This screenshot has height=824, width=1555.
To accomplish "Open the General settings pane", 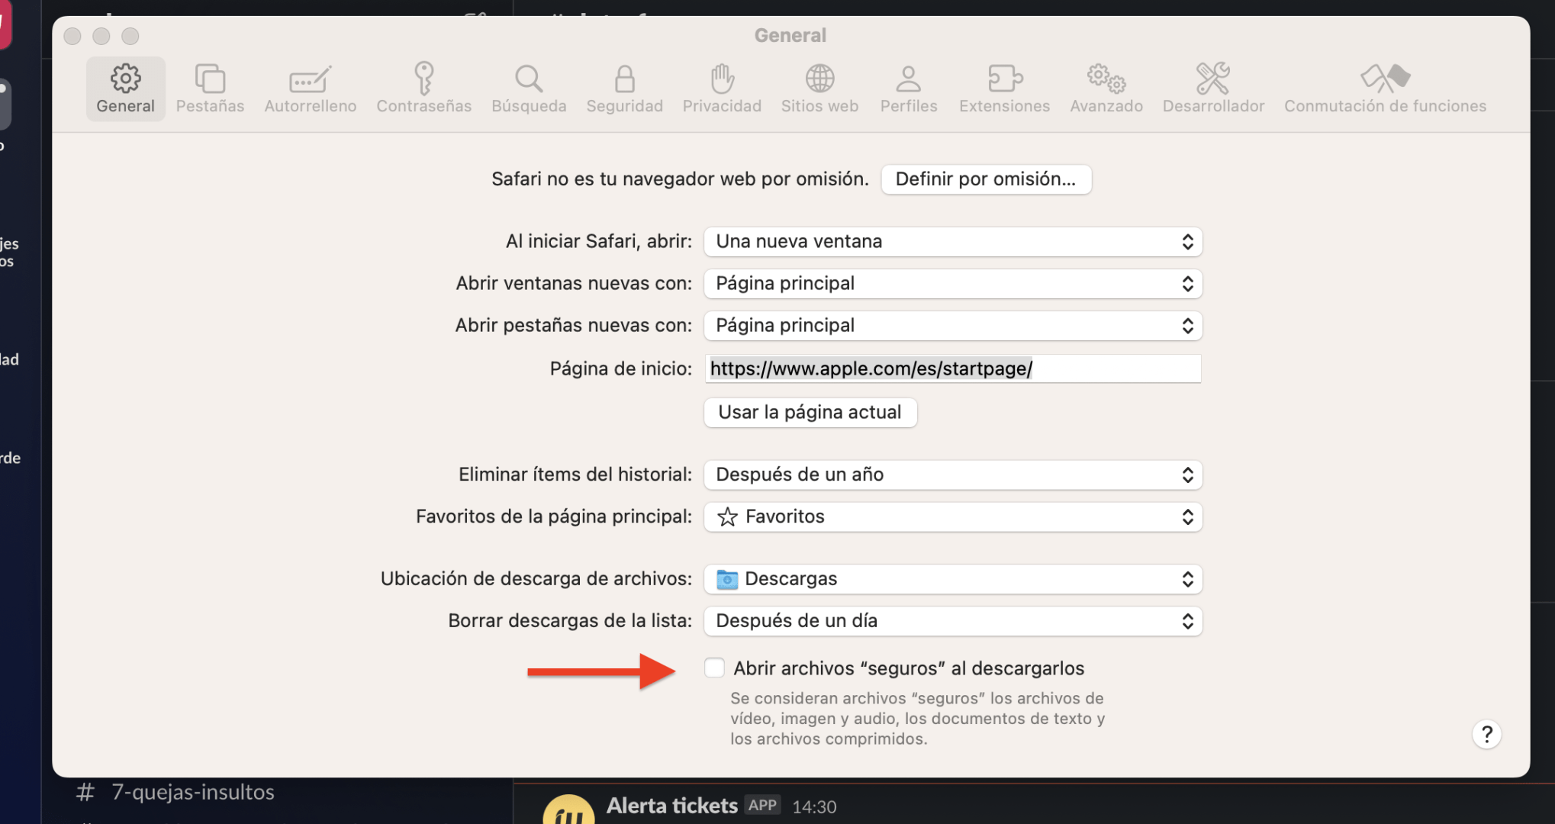I will tap(125, 89).
